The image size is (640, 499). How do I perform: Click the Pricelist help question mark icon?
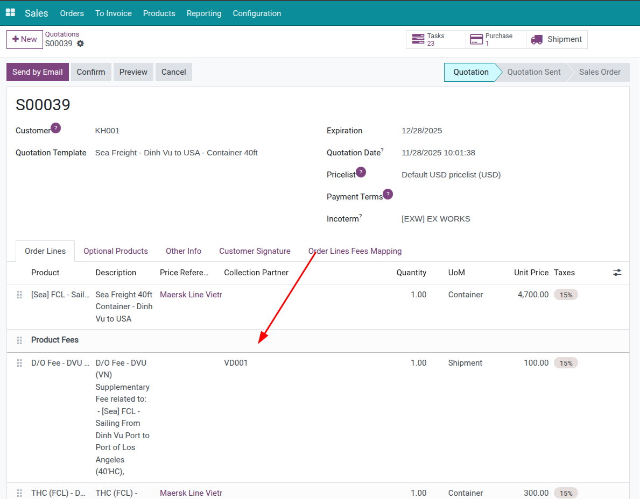(x=361, y=172)
